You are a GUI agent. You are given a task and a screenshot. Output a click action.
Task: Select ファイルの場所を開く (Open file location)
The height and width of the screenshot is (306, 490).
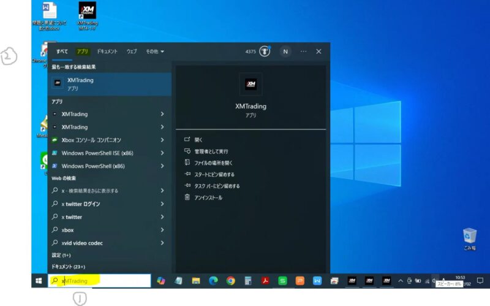pos(213,163)
